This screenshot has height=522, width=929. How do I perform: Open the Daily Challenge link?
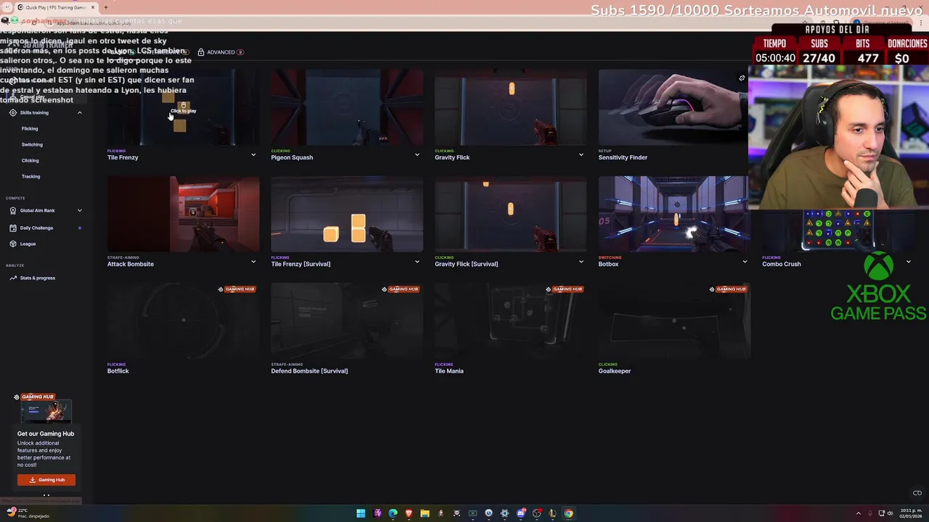(36, 228)
